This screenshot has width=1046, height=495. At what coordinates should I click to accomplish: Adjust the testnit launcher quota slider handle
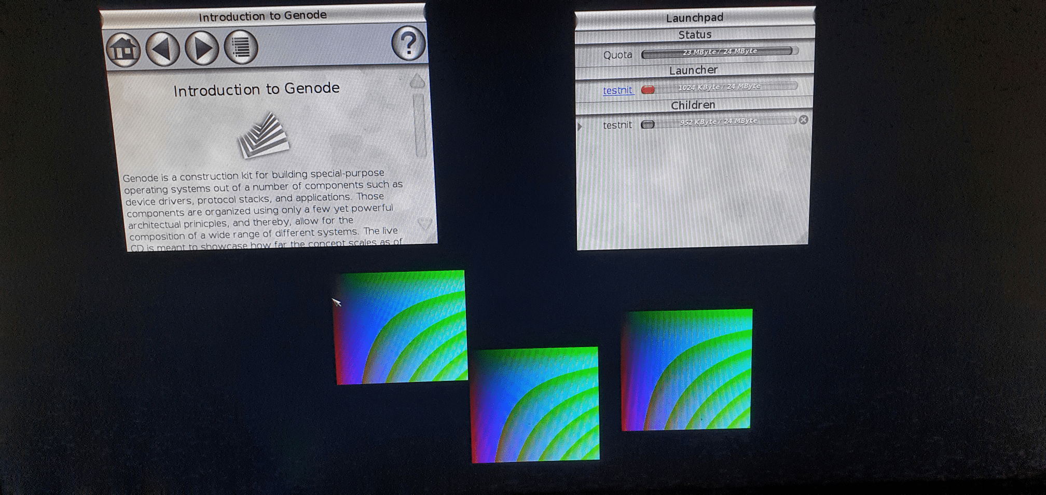pyautogui.click(x=648, y=90)
